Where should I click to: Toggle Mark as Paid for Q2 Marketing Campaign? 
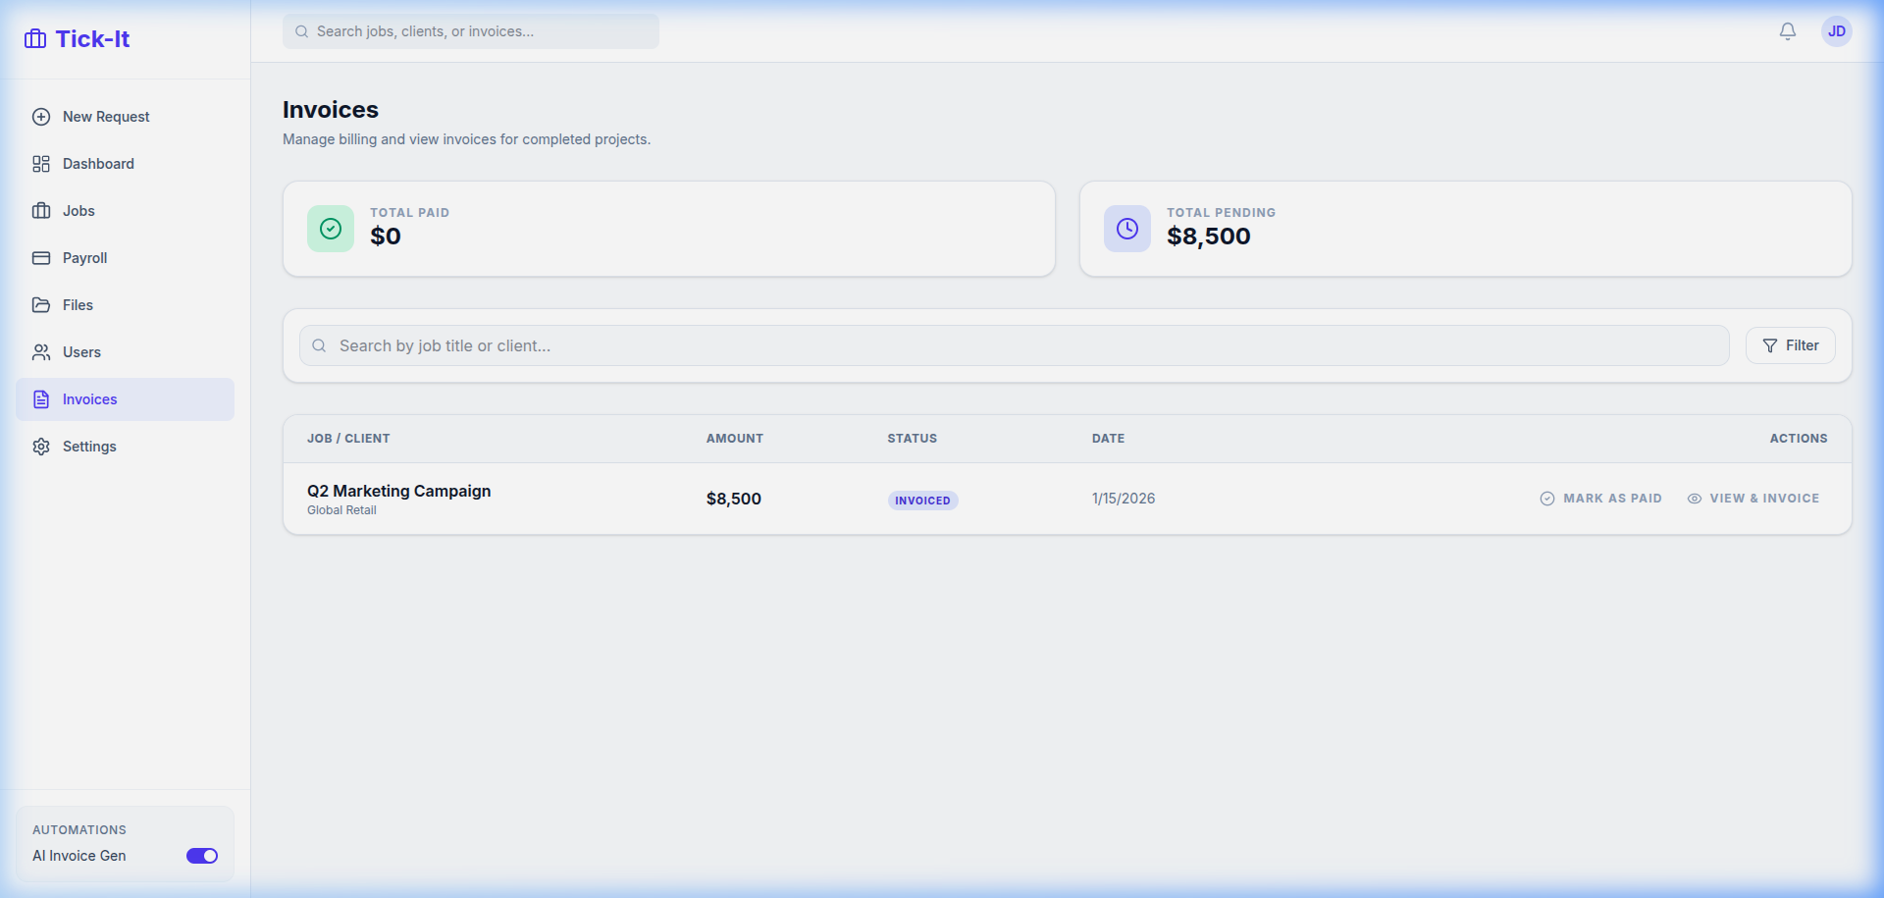click(x=1600, y=499)
